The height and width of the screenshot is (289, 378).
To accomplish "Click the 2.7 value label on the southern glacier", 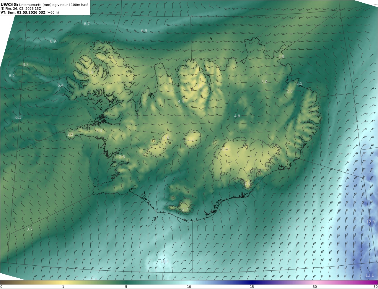I will tap(185, 210).
